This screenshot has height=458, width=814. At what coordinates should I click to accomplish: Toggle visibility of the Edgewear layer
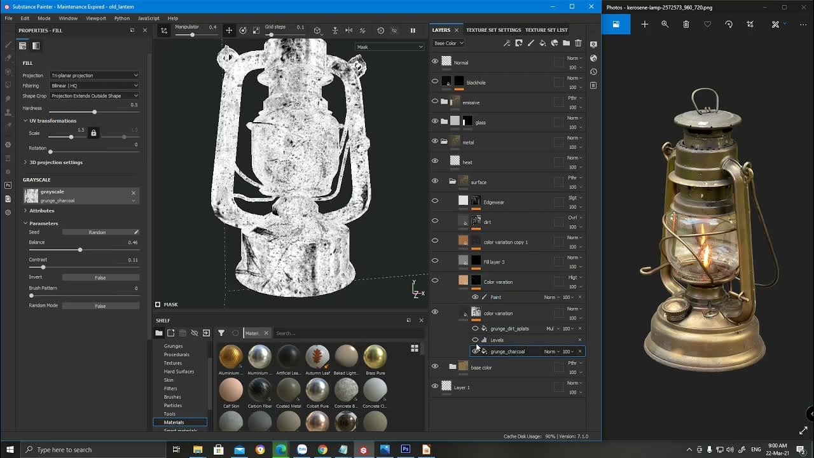(435, 201)
